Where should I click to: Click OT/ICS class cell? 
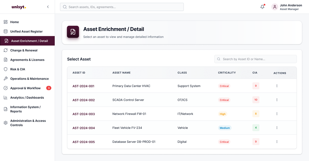[183, 100]
